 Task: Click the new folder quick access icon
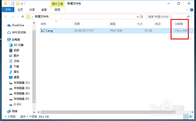pyautogui.click(x=18, y=4)
